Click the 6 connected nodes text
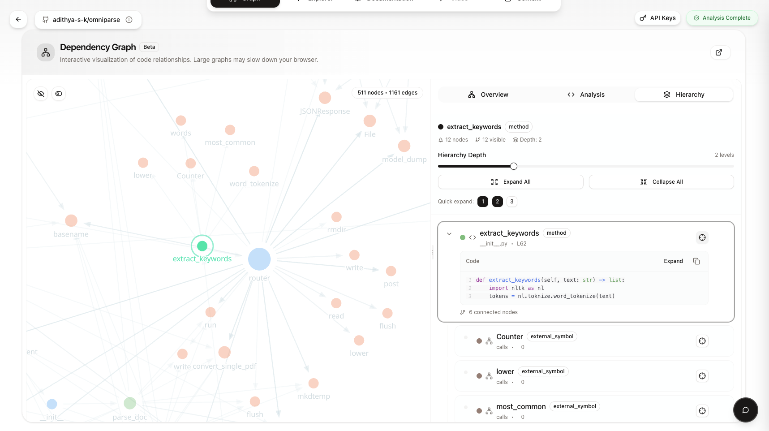The height and width of the screenshot is (431, 769). [493, 312]
